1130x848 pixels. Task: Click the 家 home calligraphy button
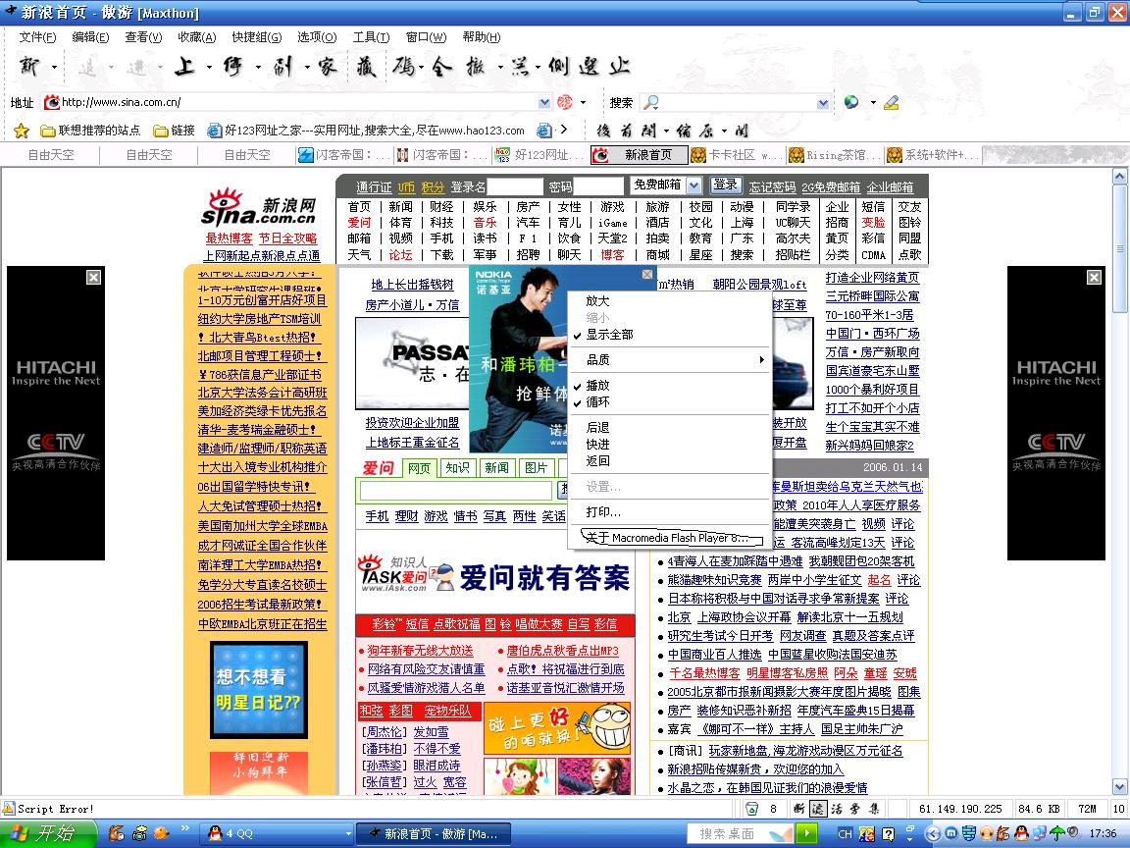(x=327, y=67)
